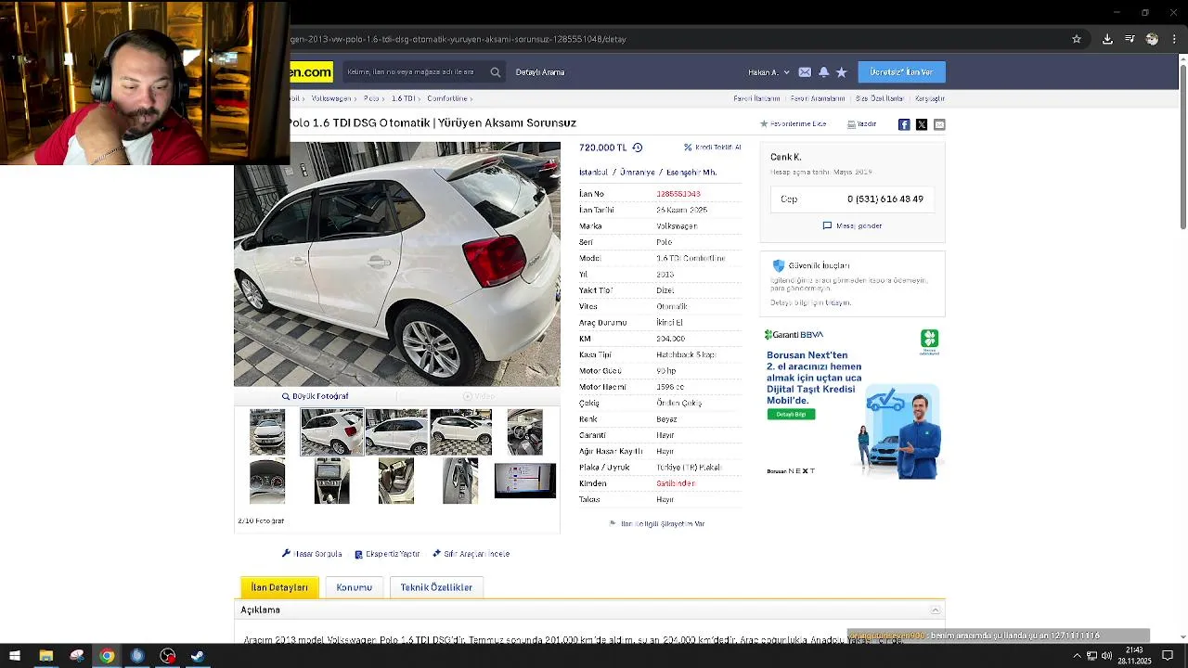1188x668 pixels.
Task: Click the browser address bar URL
Action: pyautogui.click(x=458, y=39)
